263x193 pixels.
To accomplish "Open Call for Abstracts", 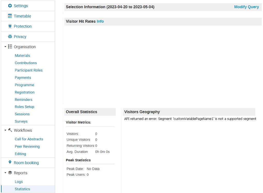I will tap(29, 139).
